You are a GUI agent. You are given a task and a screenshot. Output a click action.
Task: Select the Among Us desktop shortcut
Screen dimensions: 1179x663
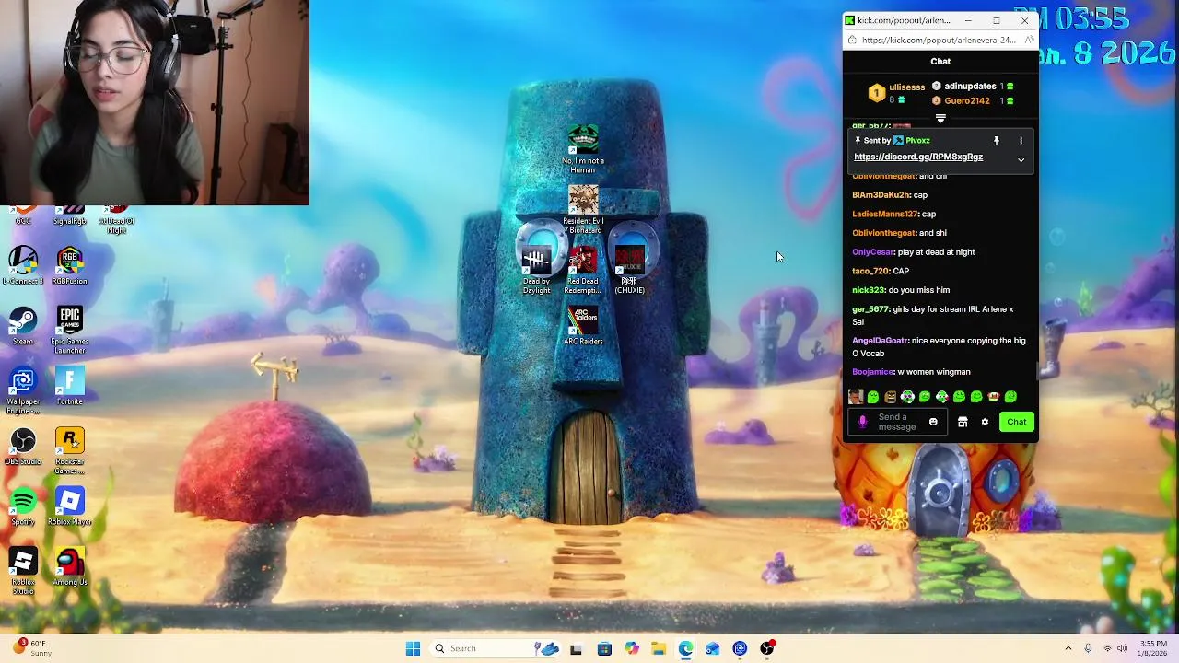(x=70, y=566)
